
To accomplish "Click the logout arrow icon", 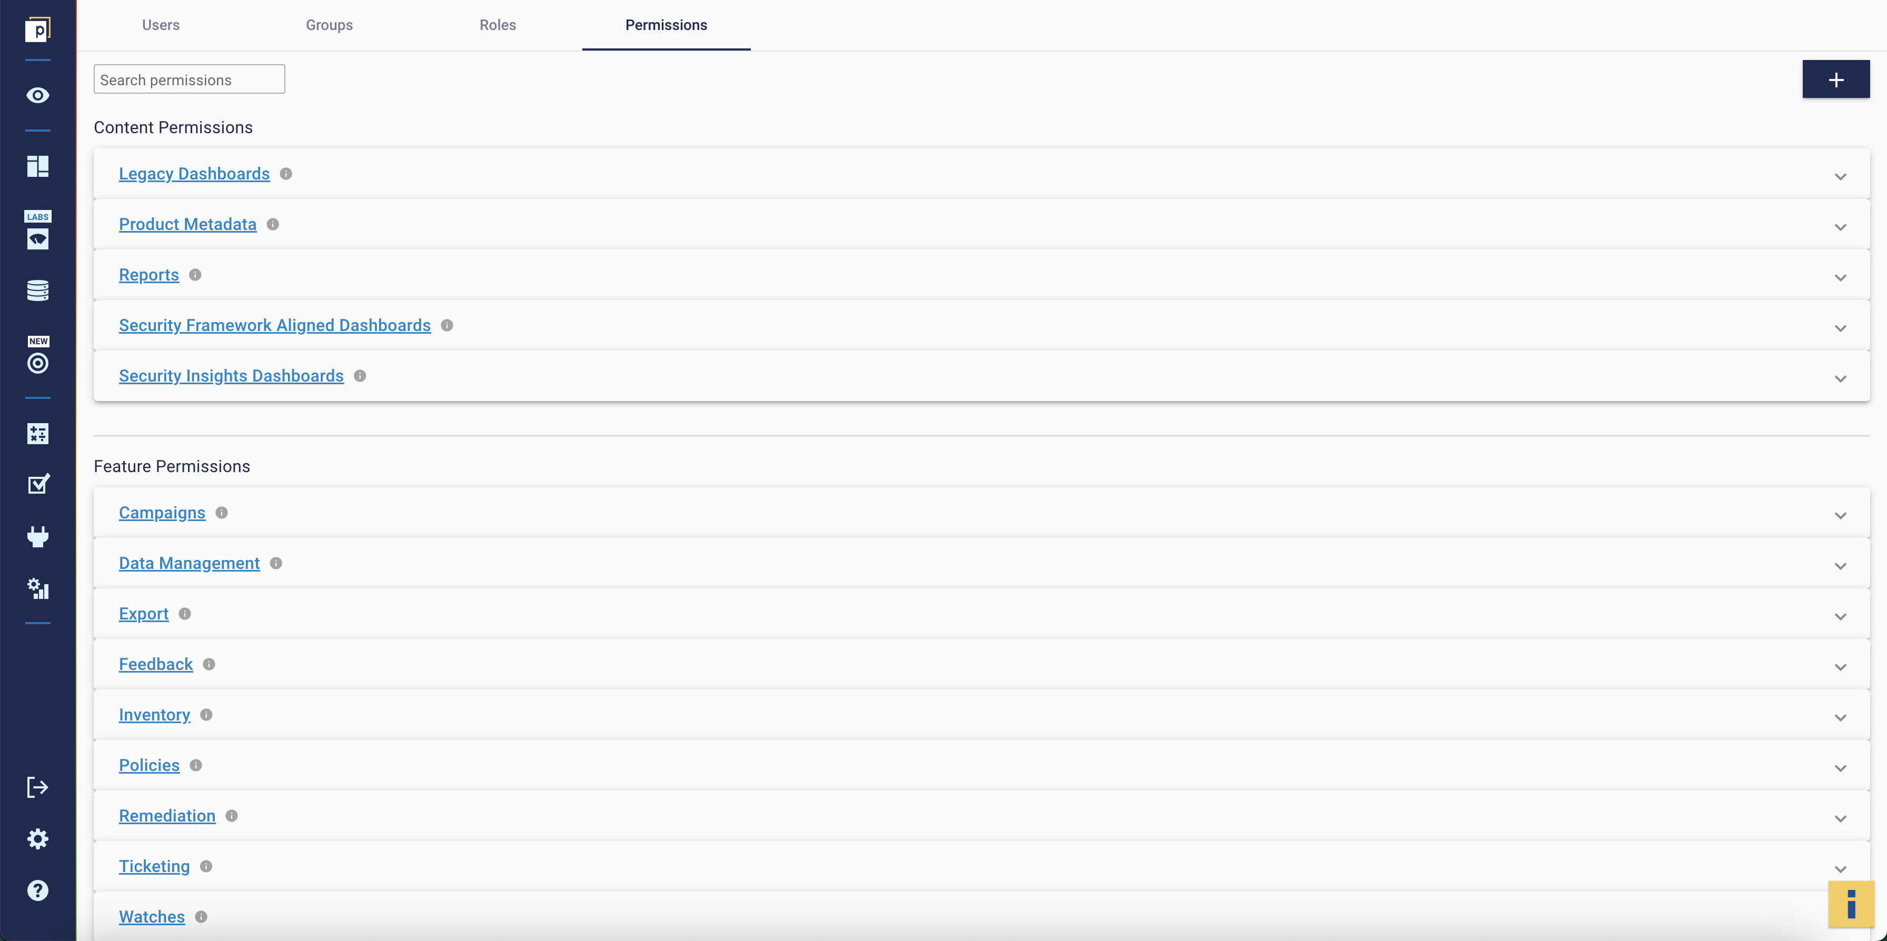I will [x=37, y=787].
